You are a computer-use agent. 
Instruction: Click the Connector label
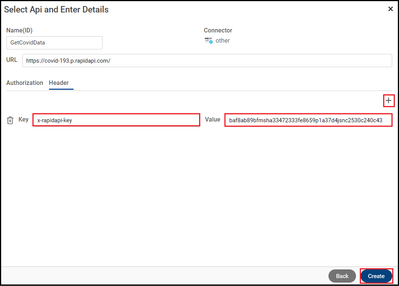(x=218, y=30)
